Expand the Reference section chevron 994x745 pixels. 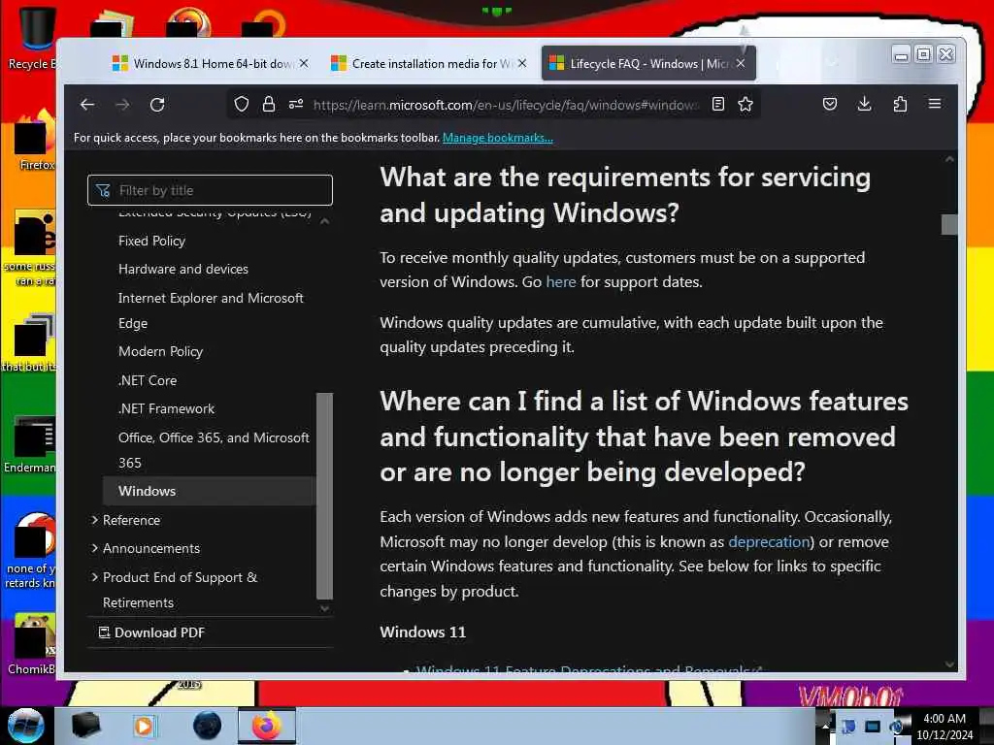coord(94,520)
